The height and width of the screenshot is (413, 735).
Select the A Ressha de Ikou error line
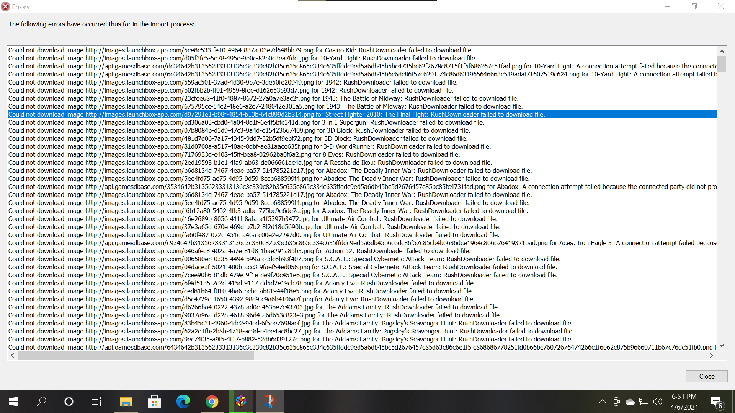pyautogui.click(x=362, y=163)
